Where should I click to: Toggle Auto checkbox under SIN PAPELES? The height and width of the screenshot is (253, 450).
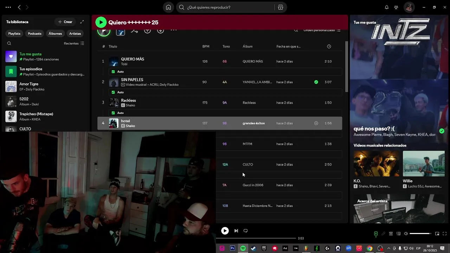pos(113,92)
